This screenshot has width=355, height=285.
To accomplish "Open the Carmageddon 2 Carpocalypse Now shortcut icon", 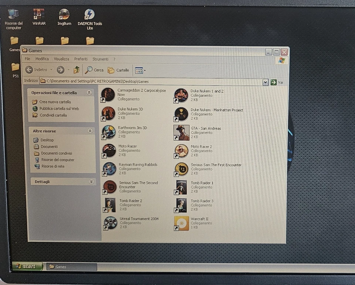I will click(108, 95).
